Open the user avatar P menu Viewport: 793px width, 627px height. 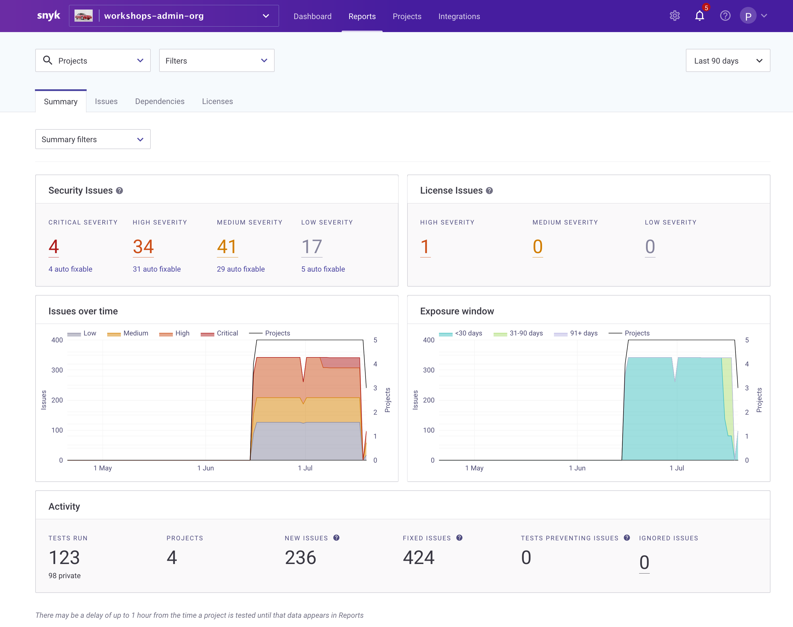748,16
